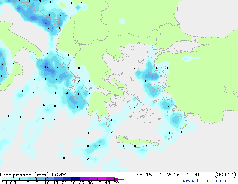This screenshot has height=184, width=238.
Task: Click the legend swatch between 2 and 5
Action: tap(32, 179)
